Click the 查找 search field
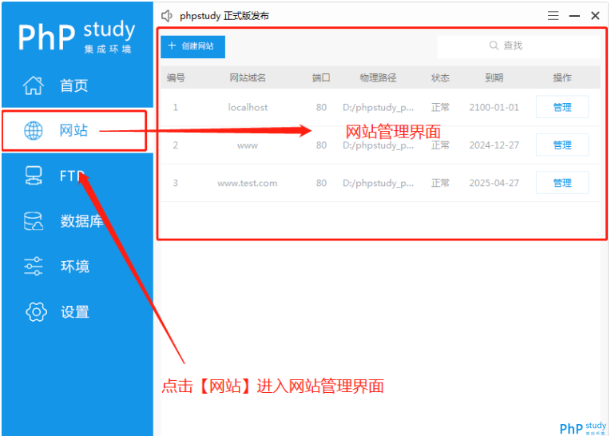The width and height of the screenshot is (611, 436). tap(518, 47)
